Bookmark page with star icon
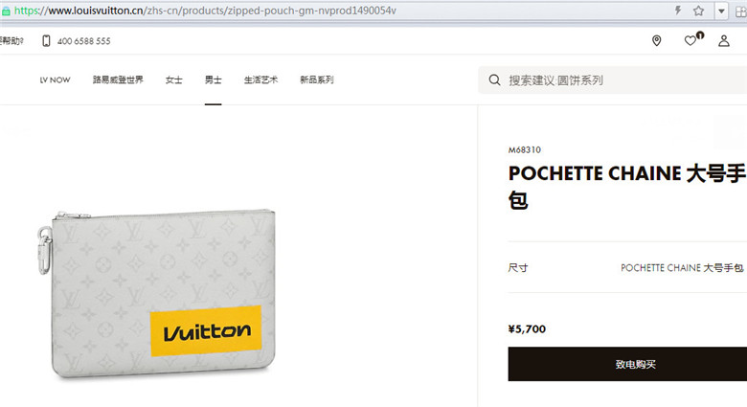747x407 pixels. [x=698, y=11]
